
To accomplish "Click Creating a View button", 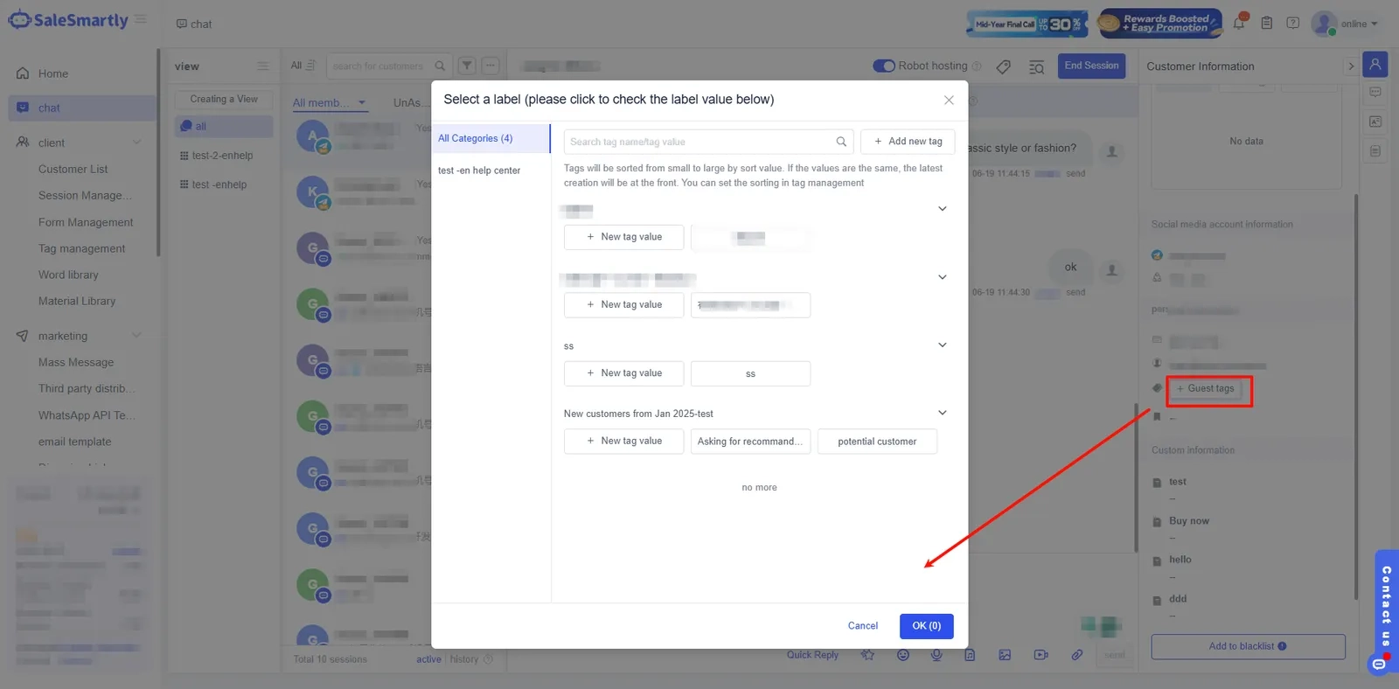I will (224, 99).
